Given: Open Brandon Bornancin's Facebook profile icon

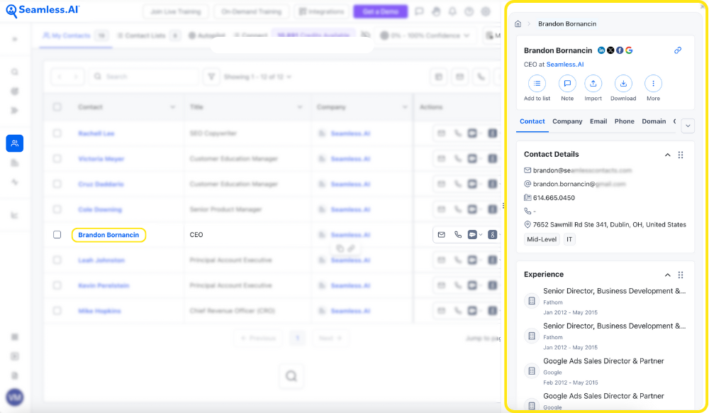Looking at the screenshot, I should pos(620,50).
